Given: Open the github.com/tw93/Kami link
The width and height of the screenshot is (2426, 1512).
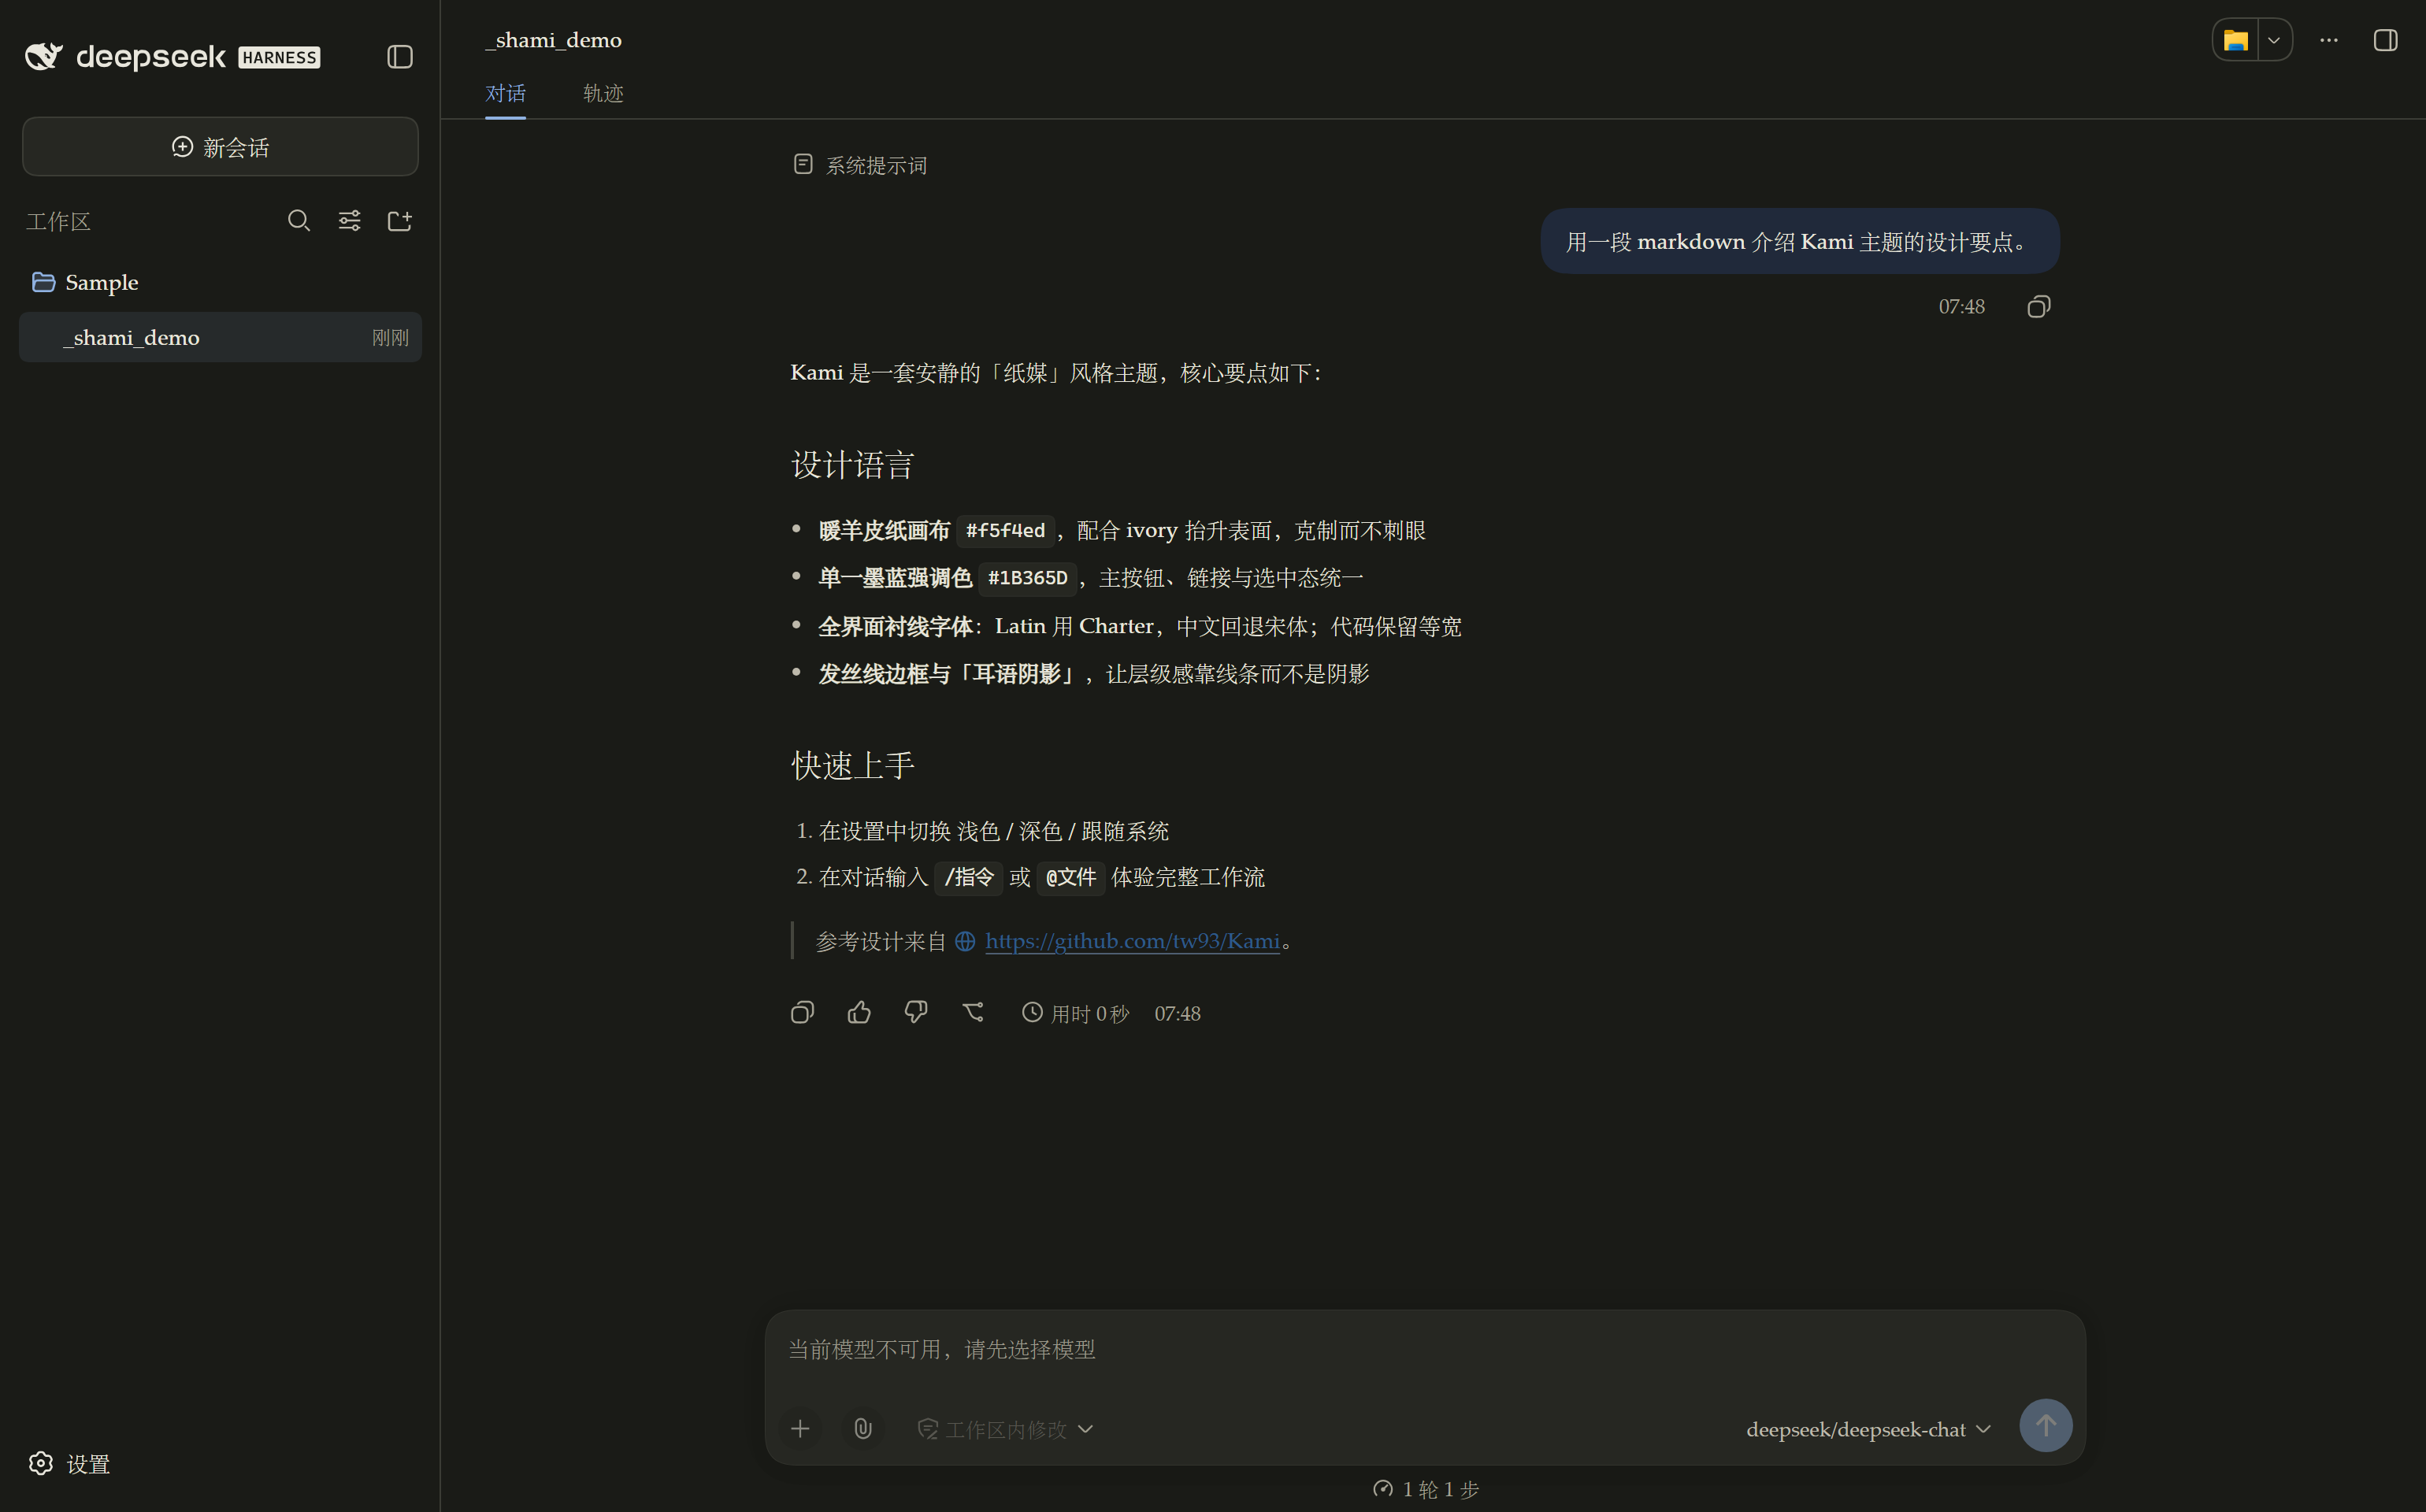Looking at the screenshot, I should coord(1132,941).
